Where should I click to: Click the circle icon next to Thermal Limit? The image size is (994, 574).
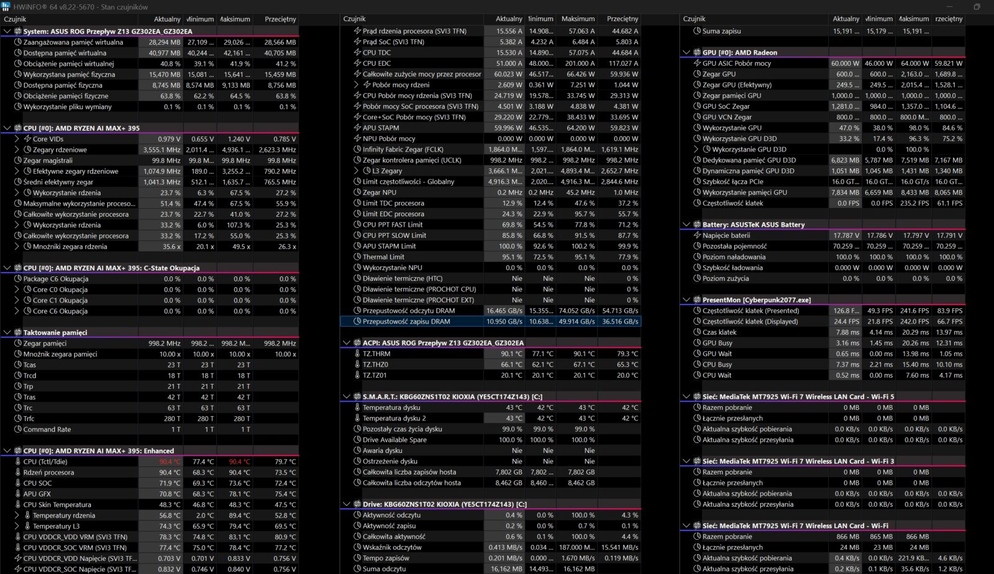click(x=357, y=257)
